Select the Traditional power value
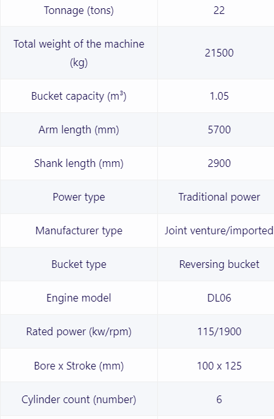This screenshot has height=419, width=274. [219, 197]
